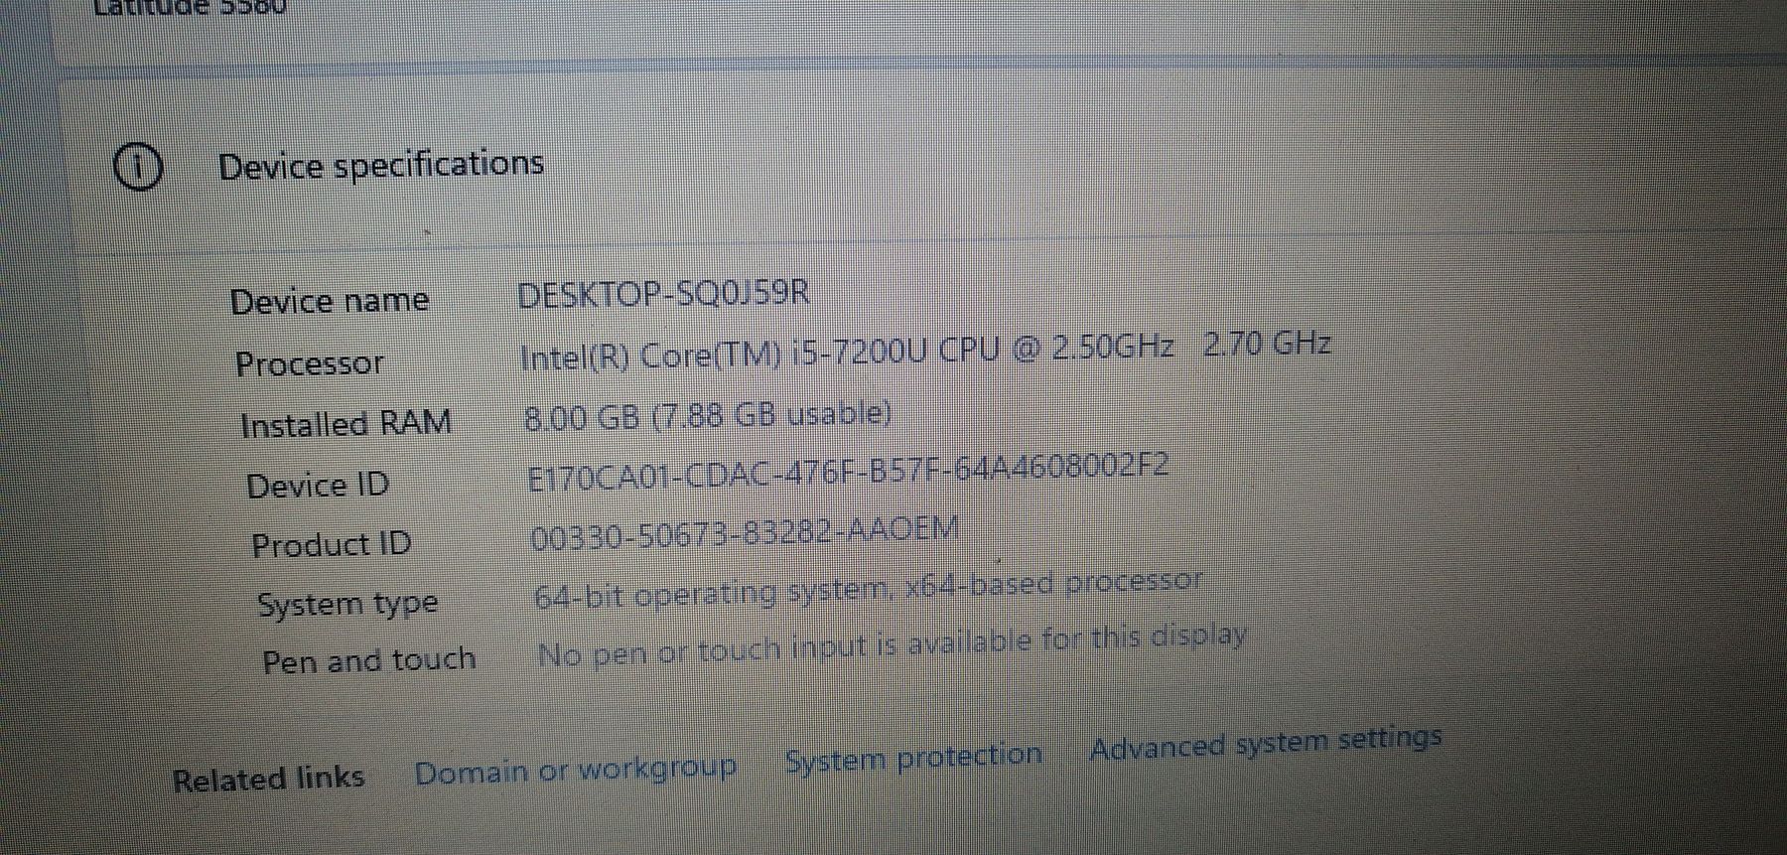Image resolution: width=1787 pixels, height=855 pixels.
Task: Click the Device specifications heading
Action: tap(381, 165)
